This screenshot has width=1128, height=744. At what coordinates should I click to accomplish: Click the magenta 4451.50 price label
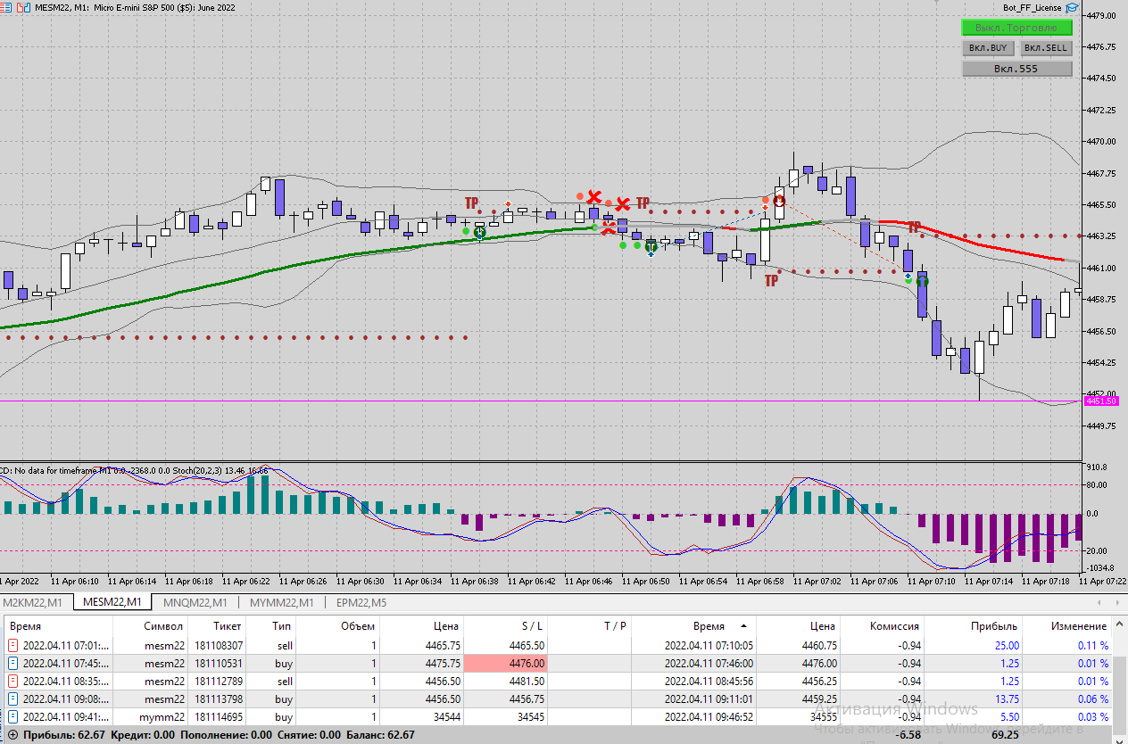[x=1100, y=401]
